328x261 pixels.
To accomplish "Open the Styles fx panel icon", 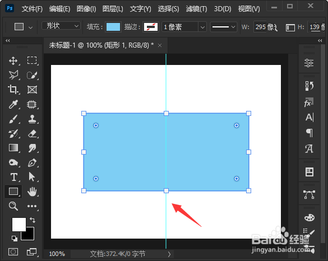I will (x=309, y=102).
